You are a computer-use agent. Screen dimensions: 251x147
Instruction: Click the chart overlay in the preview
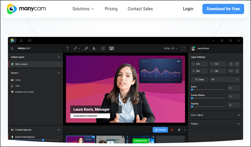[161, 71]
